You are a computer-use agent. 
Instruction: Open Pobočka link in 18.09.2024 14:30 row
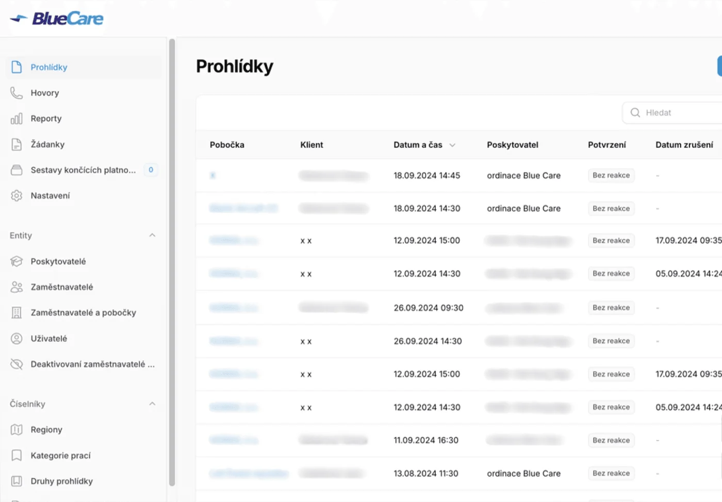(x=243, y=208)
